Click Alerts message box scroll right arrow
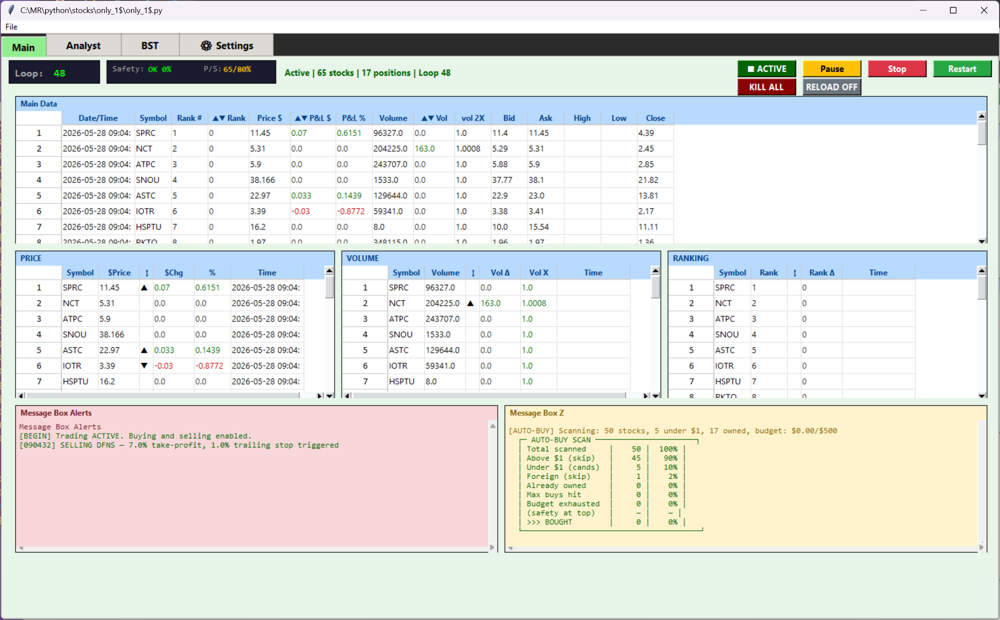The height and width of the screenshot is (620, 1000). click(492, 547)
